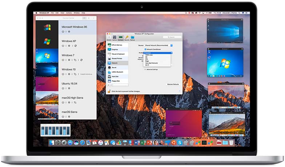Click the Search field in Configuration window
This screenshot has height=167, width=285.
(x=172, y=37)
